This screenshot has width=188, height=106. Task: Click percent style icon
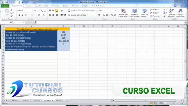coord(104,15)
